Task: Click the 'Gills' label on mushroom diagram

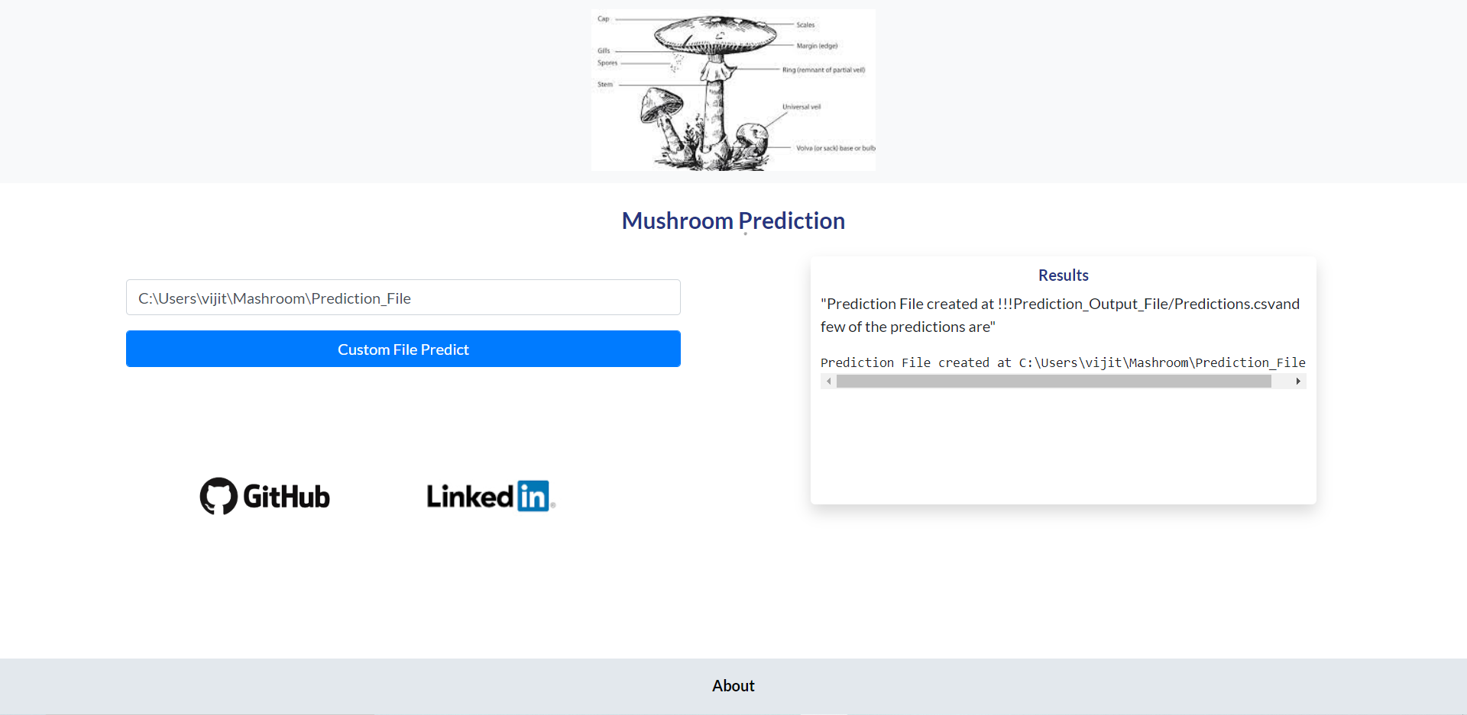Action: (603, 50)
